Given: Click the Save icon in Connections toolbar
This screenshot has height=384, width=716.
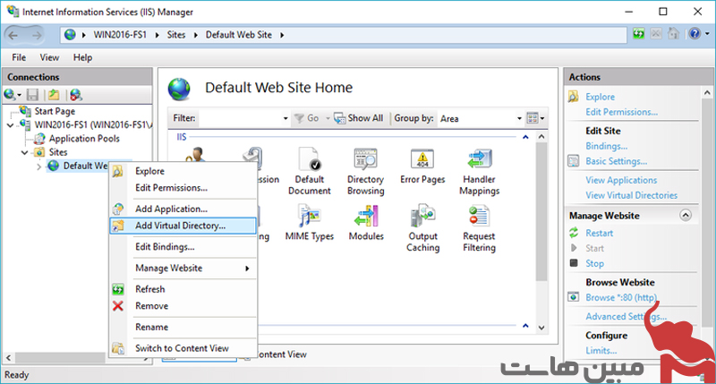Looking at the screenshot, I should [x=32, y=95].
